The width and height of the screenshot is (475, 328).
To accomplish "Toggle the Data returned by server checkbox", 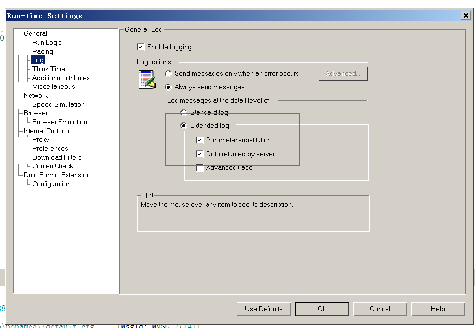I will tap(200, 154).
